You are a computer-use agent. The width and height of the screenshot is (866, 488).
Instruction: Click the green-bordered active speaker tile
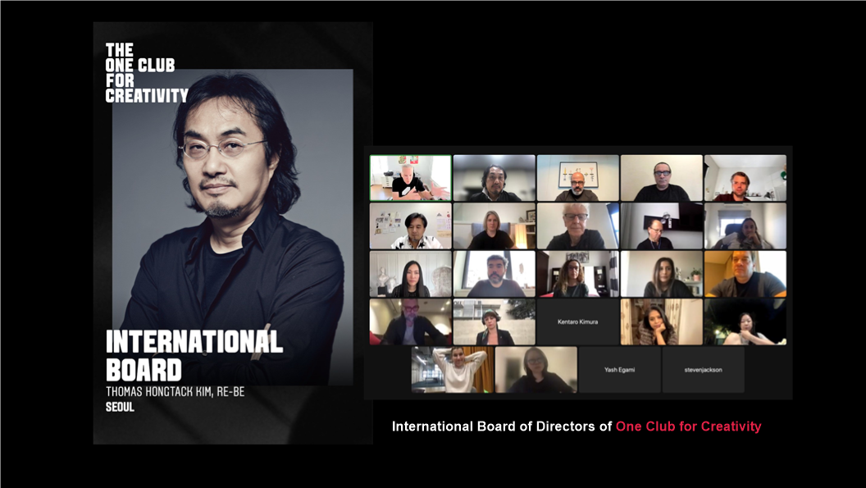410,178
